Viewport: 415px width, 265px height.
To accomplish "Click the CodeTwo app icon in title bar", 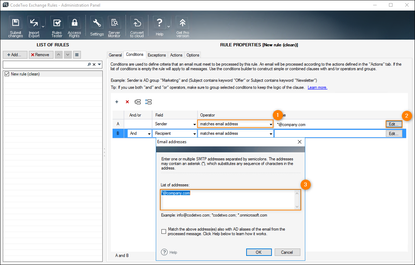I will pyautogui.click(x=5, y=5).
